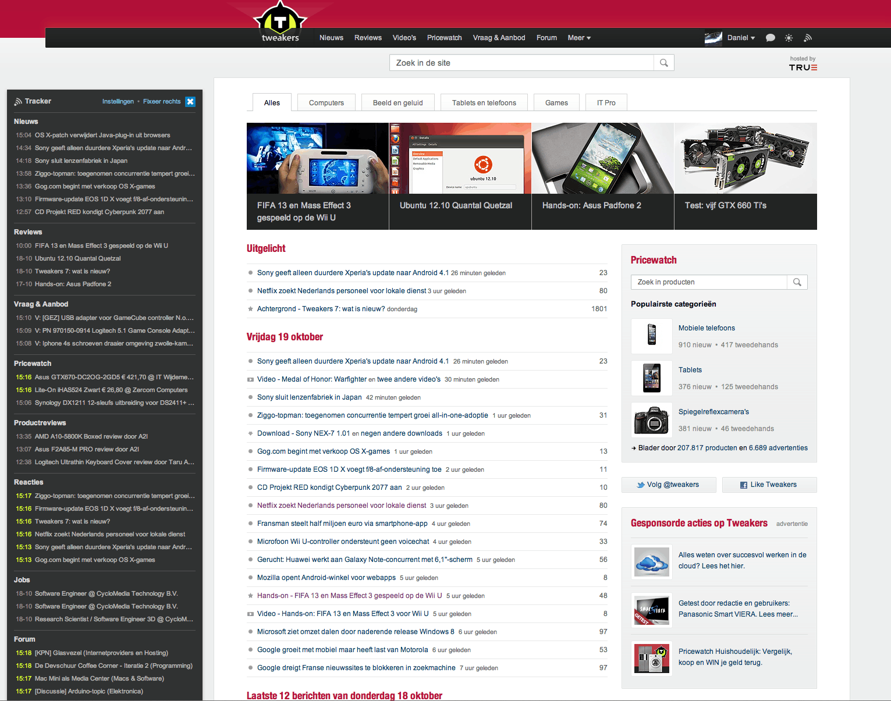891x701 pixels.
Task: Click the 6.689 advertenties link
Action: pyautogui.click(x=778, y=448)
